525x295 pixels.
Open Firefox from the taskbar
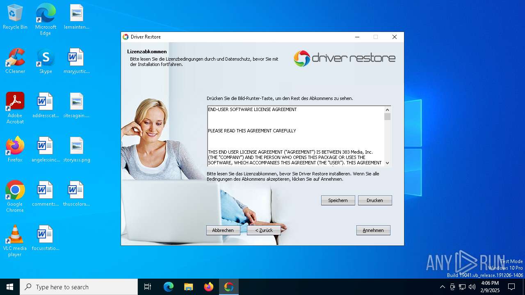point(209,287)
